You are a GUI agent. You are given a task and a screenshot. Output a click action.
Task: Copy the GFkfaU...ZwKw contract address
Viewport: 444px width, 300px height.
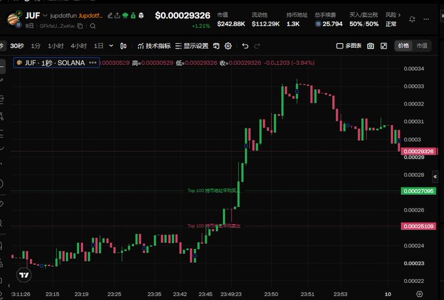(80, 26)
